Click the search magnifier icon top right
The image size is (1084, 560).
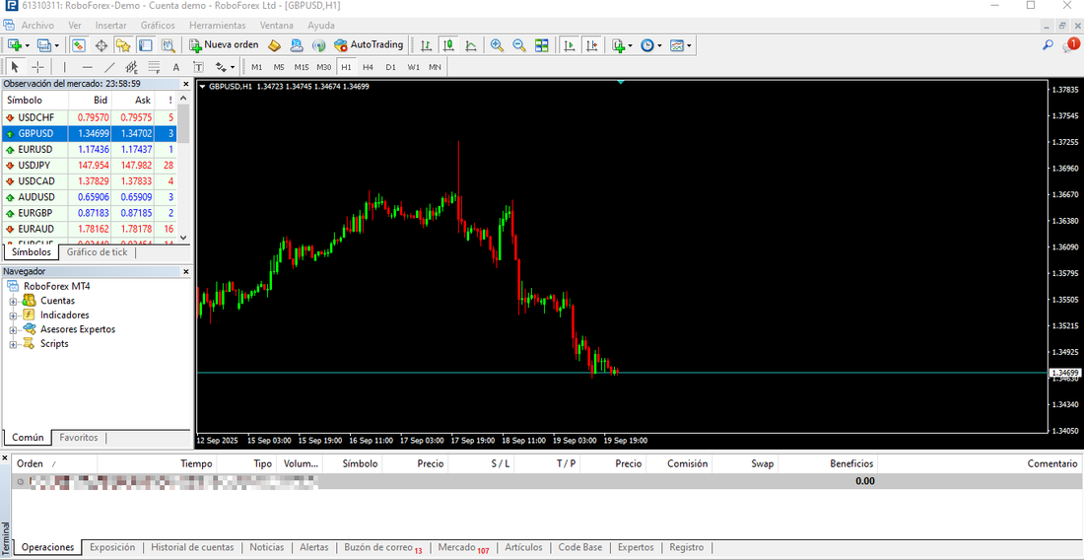[x=1049, y=45]
